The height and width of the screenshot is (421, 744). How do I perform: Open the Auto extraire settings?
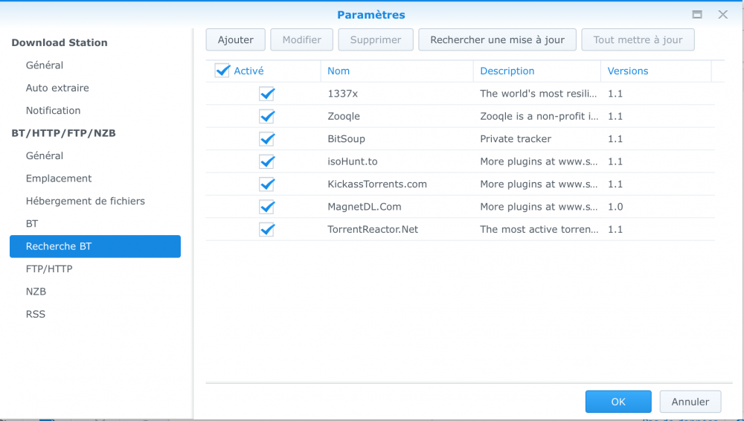tap(57, 88)
